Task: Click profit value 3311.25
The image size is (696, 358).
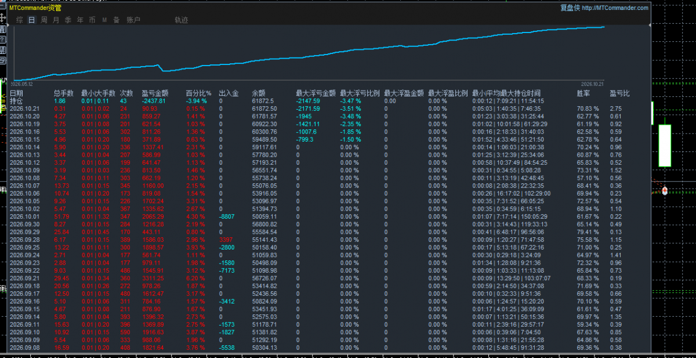Action: pyautogui.click(x=153, y=277)
